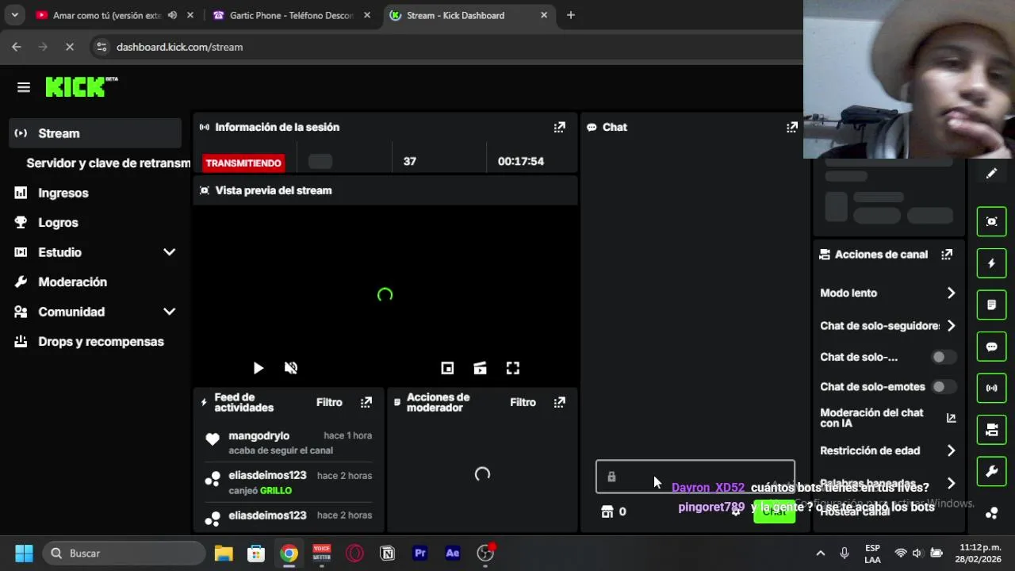The height and width of the screenshot is (571, 1015).
Task: Toggle Chat de solo-emotes switch
Action: (x=944, y=387)
